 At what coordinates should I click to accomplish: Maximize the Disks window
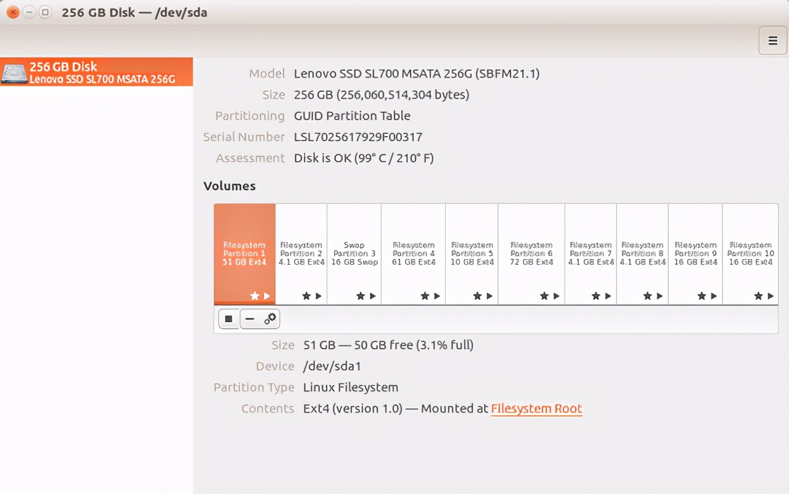pos(45,12)
